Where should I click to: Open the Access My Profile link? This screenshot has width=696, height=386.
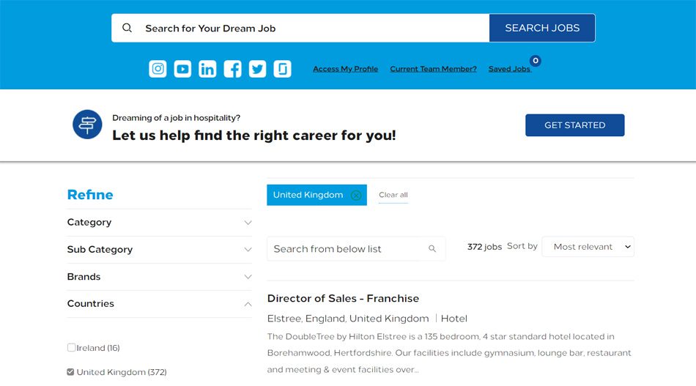pos(345,69)
